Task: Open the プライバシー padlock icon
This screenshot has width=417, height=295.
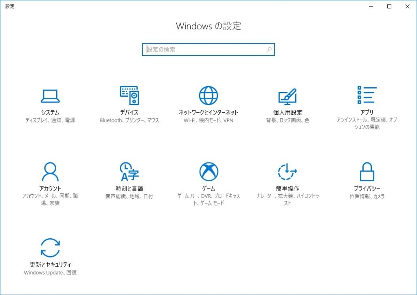Action: (x=367, y=172)
